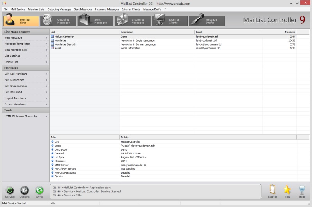Open the External Clients menu
This screenshot has width=312, height=207.
tap(131, 9)
